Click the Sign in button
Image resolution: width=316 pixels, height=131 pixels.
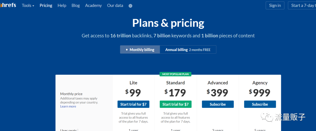coord(275,6)
